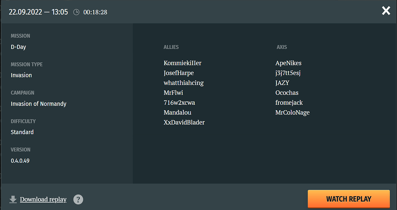Click the replay date 22.09.2022
397x210 pixels.
[26, 12]
